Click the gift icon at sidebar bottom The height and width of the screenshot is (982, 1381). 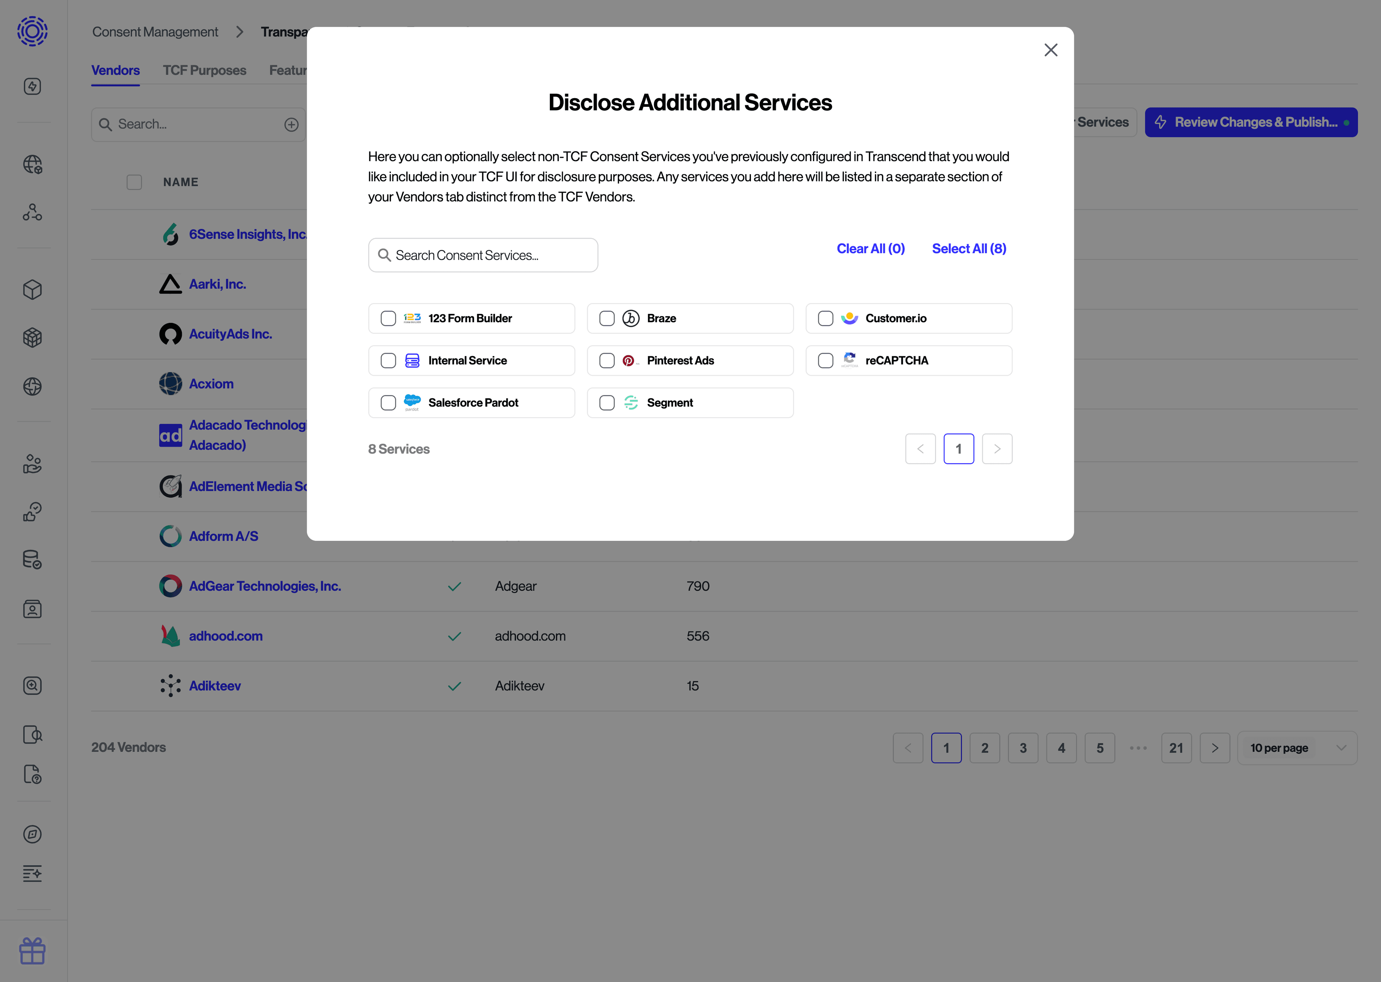(32, 951)
